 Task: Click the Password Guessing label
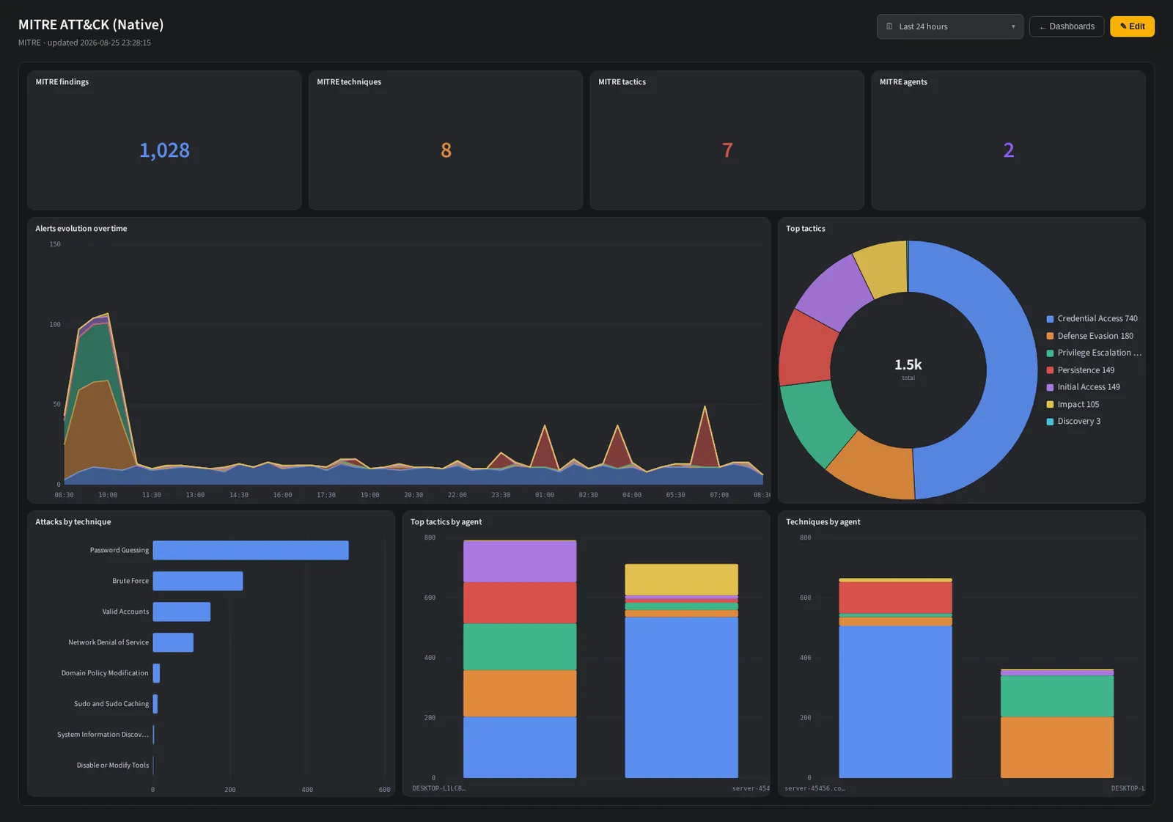[119, 550]
